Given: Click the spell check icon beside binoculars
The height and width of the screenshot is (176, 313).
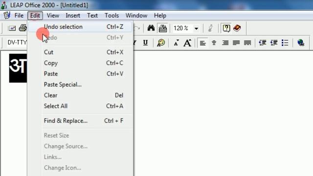Looking at the screenshot, I should pyautogui.click(x=163, y=28).
